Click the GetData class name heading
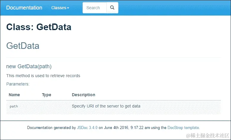Viewport: 231px width, 140px height. [x=23, y=46]
